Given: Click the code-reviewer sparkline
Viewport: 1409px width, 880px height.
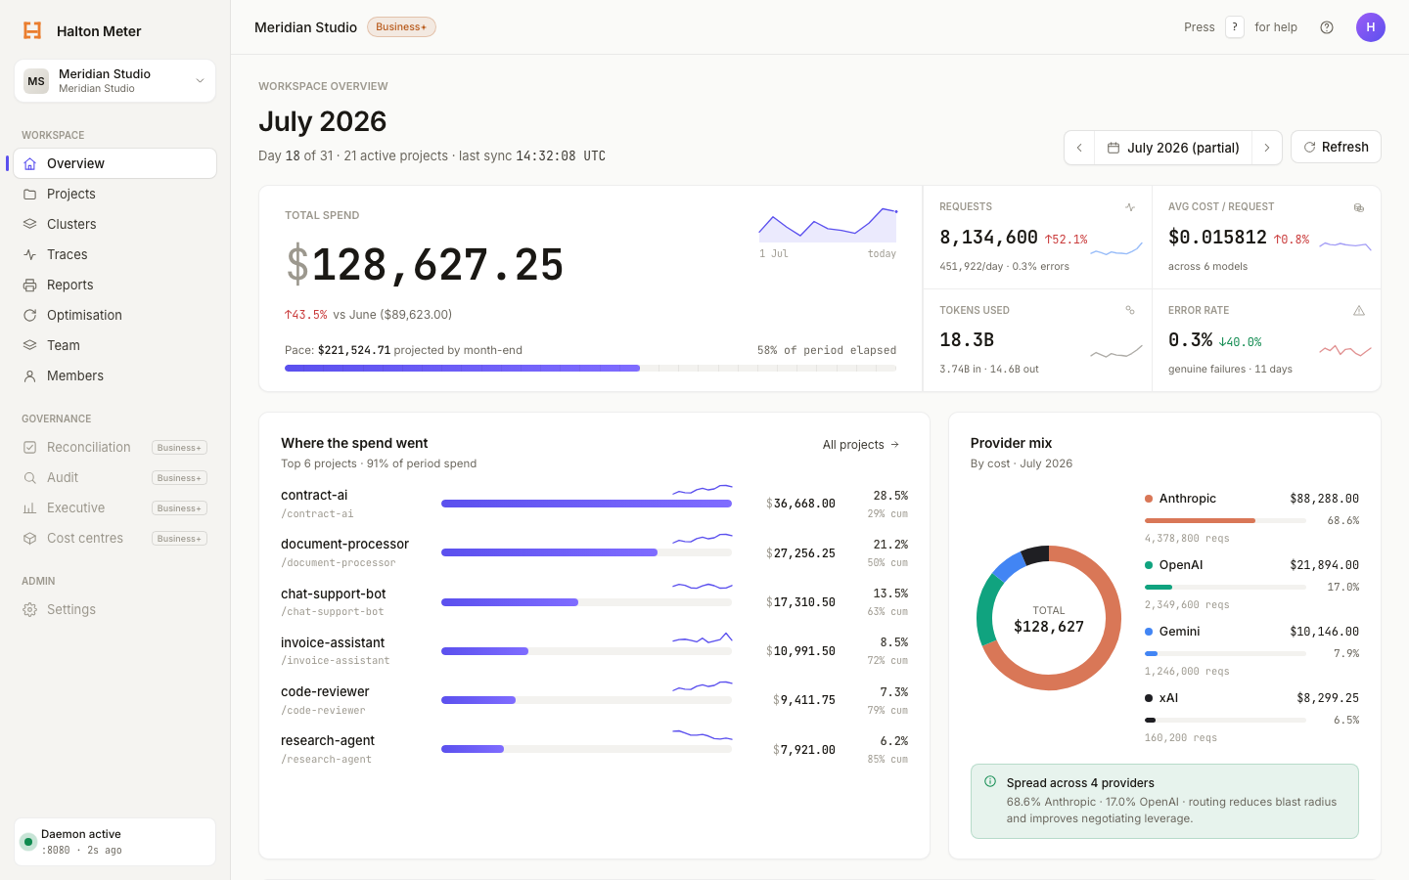Looking at the screenshot, I should (x=703, y=686).
